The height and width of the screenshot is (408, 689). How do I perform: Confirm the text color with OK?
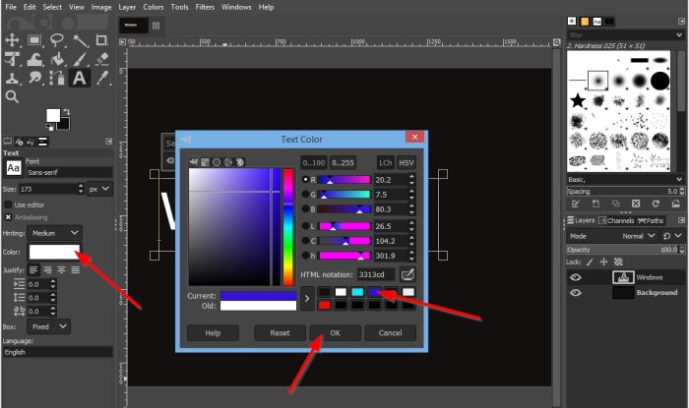(335, 333)
